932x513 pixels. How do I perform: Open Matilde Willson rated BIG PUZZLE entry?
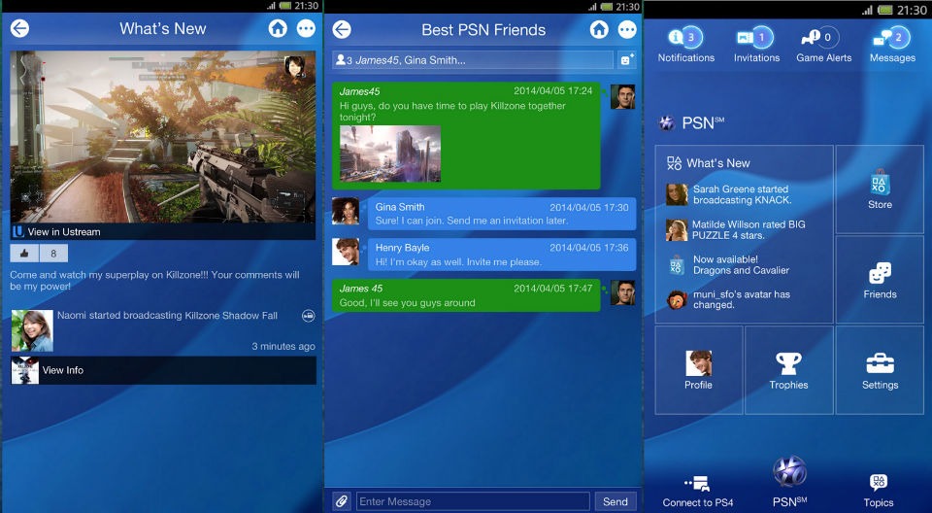[x=735, y=229]
